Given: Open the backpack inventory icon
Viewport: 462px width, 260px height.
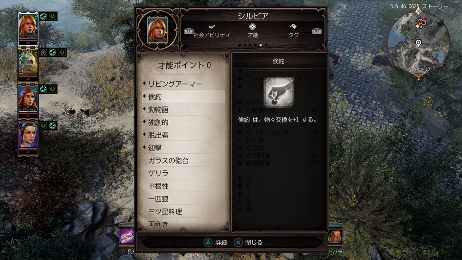Looking at the screenshot, I should click(x=335, y=236).
